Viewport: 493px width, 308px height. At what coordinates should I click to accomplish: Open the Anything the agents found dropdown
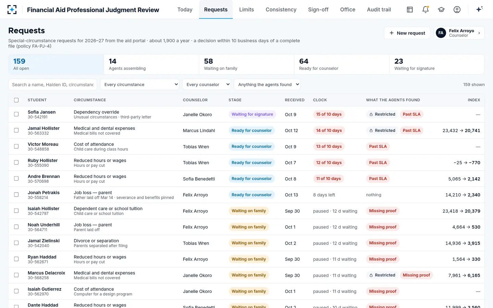pyautogui.click(x=267, y=85)
